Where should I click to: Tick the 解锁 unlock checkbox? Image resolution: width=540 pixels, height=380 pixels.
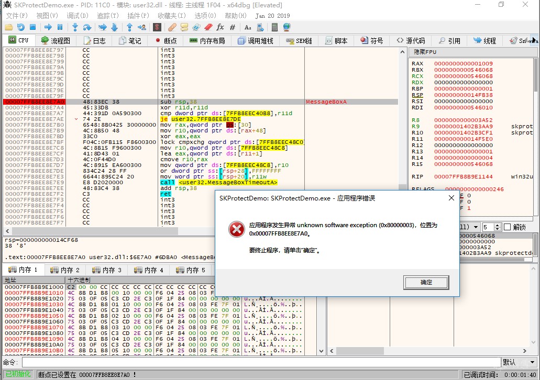[x=507, y=227]
